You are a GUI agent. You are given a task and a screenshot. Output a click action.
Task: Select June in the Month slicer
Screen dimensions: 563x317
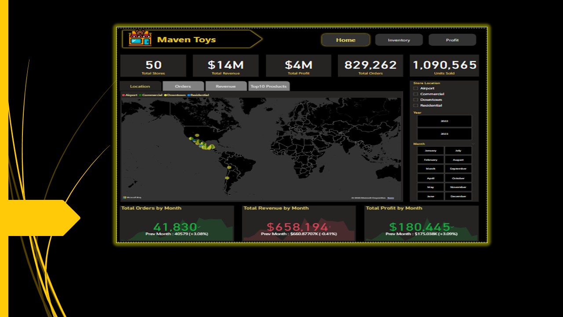(431, 196)
